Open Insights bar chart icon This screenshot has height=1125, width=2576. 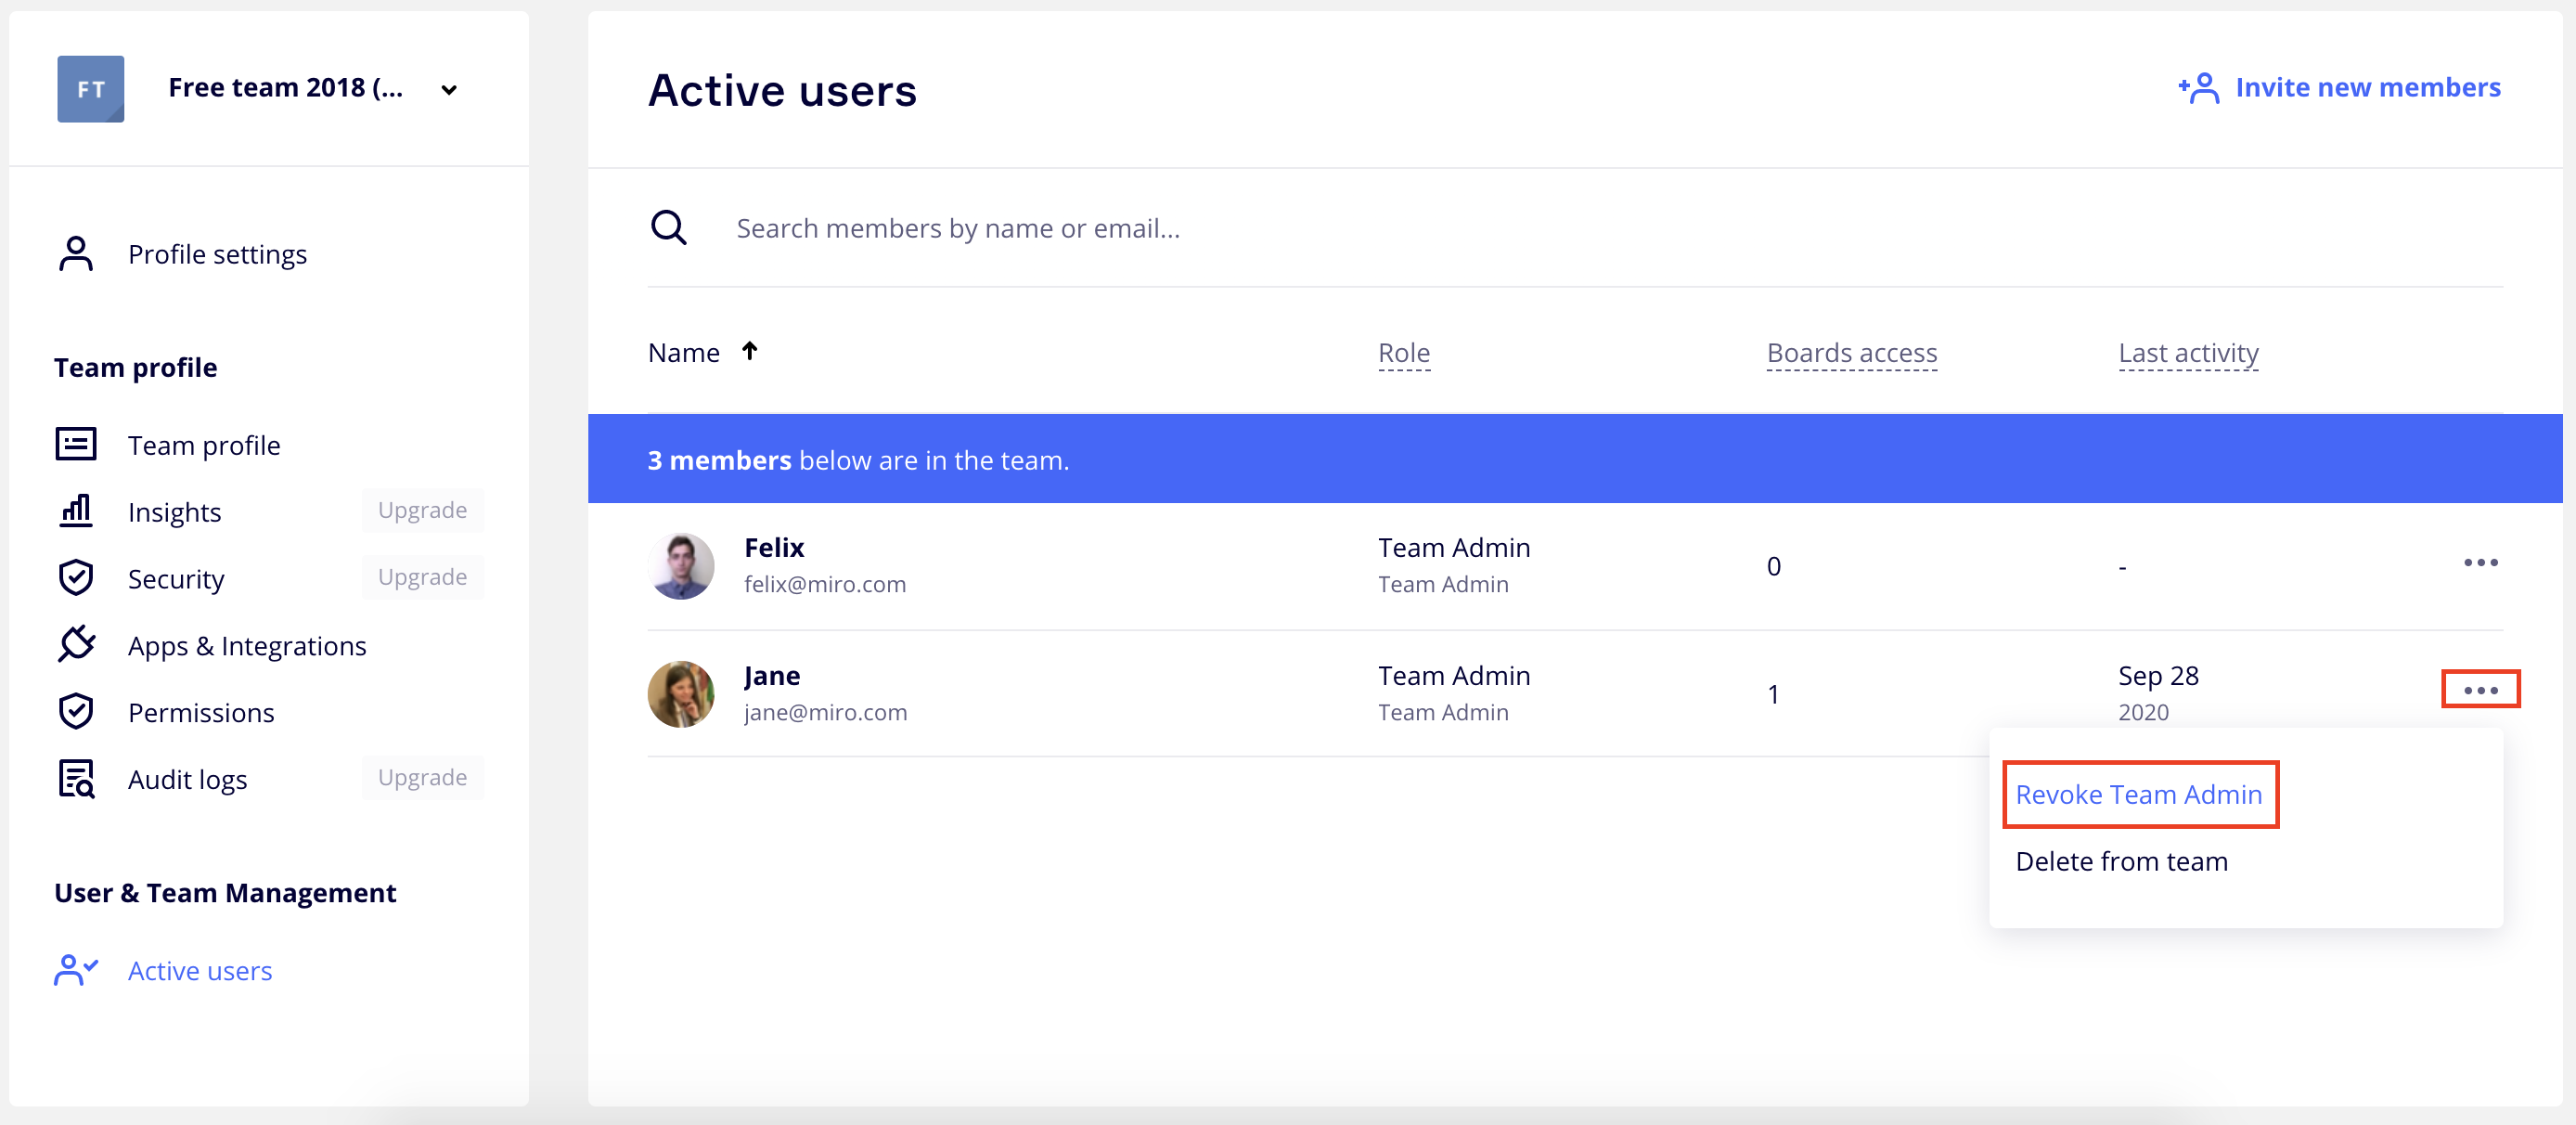(76, 511)
